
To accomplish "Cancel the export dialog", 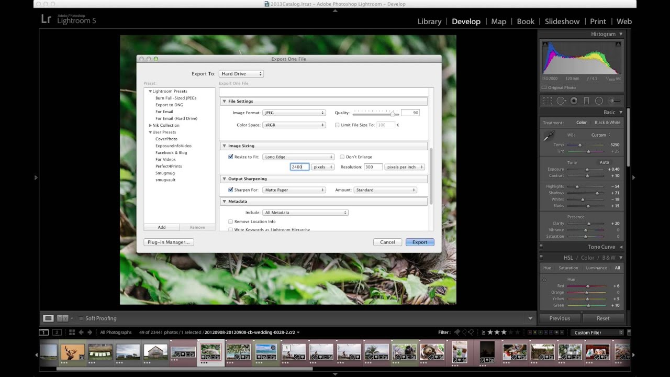I will point(387,242).
